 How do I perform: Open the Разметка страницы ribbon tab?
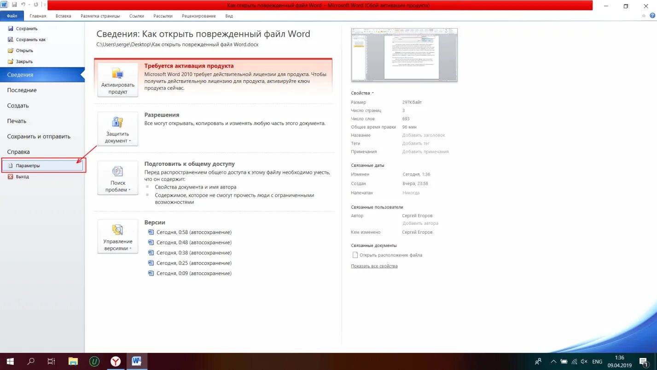click(x=100, y=16)
